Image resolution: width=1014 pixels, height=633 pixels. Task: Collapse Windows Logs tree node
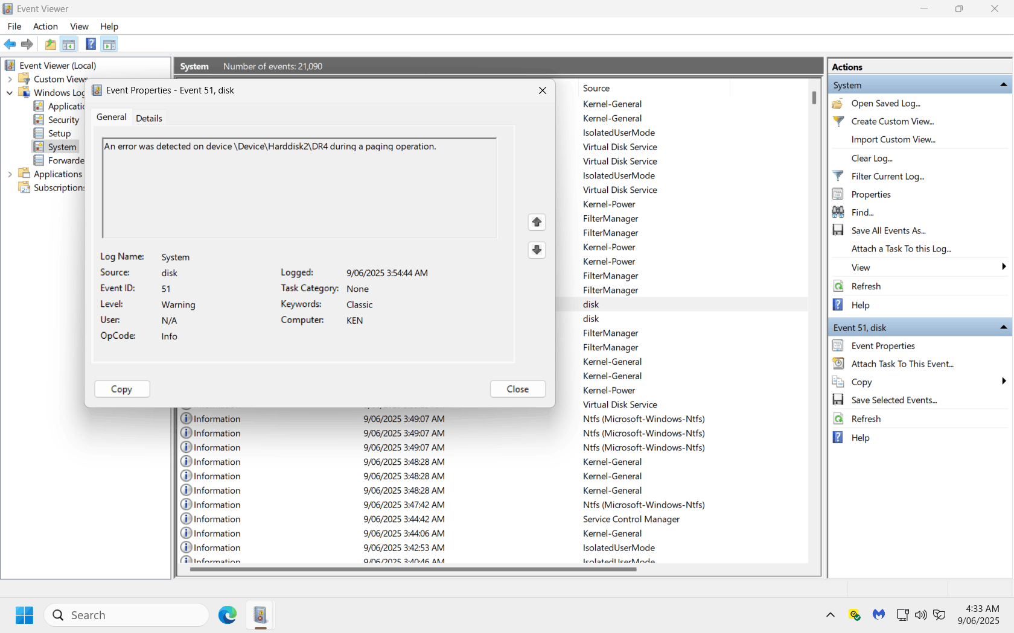pos(10,93)
